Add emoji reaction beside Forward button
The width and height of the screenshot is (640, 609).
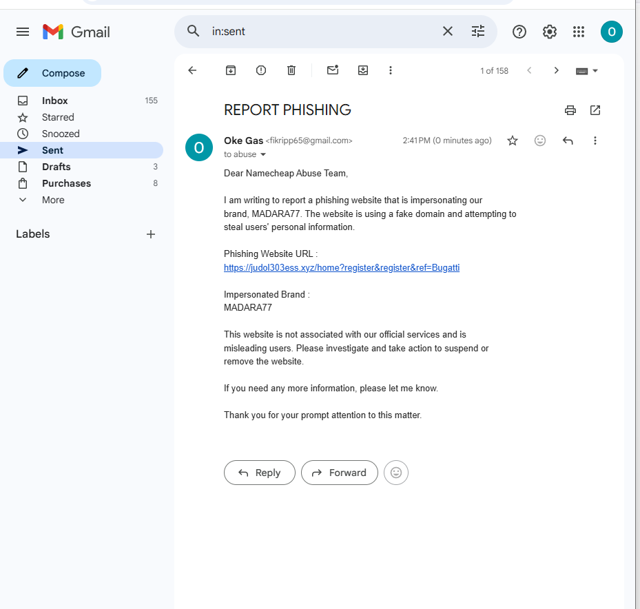(x=396, y=473)
